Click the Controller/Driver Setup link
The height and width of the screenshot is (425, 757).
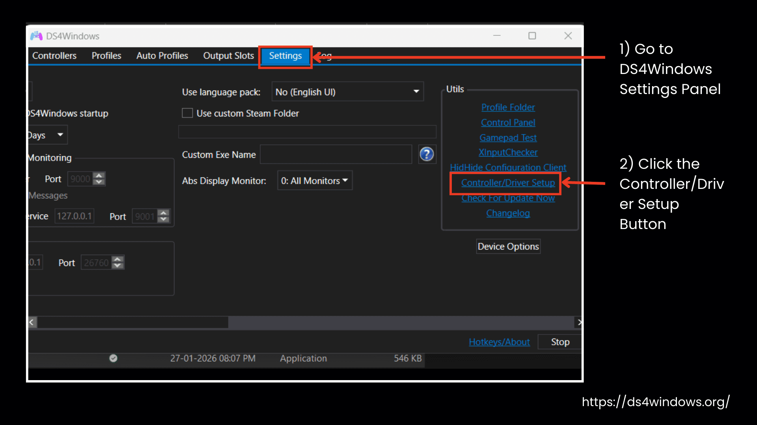click(x=508, y=183)
